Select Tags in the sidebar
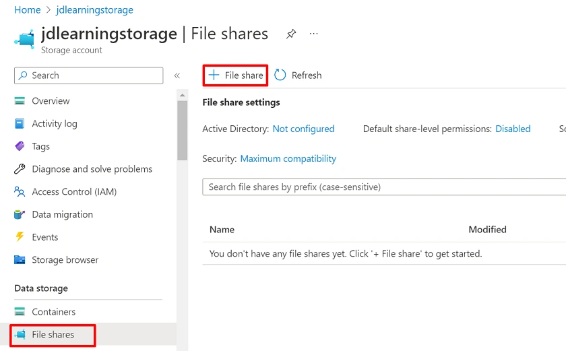 click(x=41, y=146)
